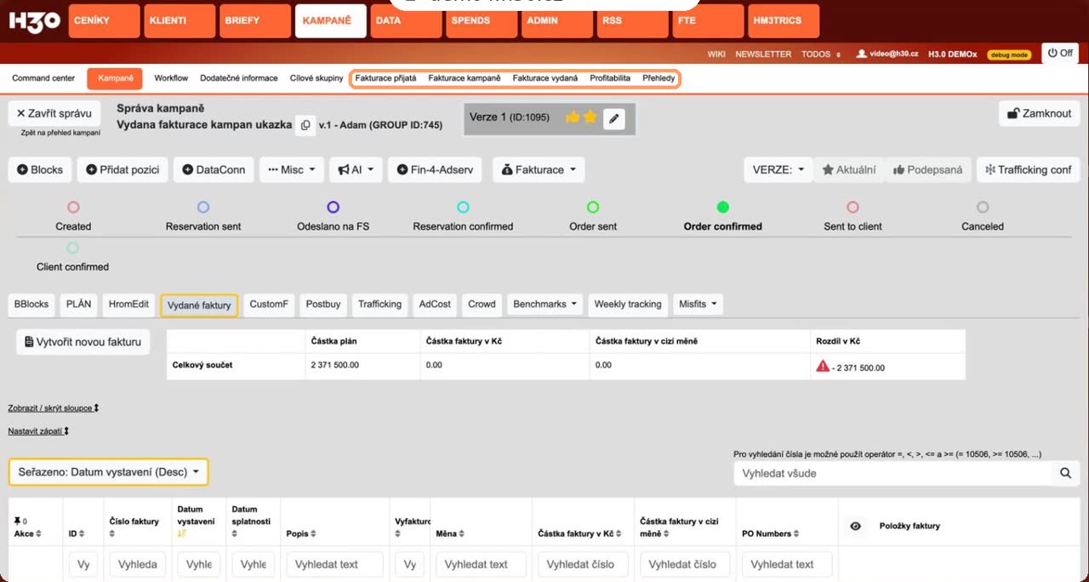Sort by PO Numbers column
Screen dimensions: 1089x582
tap(797, 534)
